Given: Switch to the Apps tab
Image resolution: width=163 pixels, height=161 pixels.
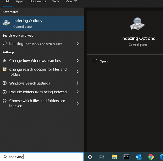Looking at the screenshot, I should coord(20,1).
